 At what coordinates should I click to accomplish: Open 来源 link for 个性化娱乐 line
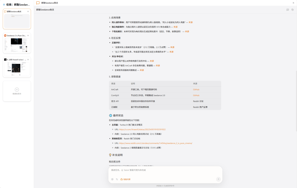click(187, 31)
